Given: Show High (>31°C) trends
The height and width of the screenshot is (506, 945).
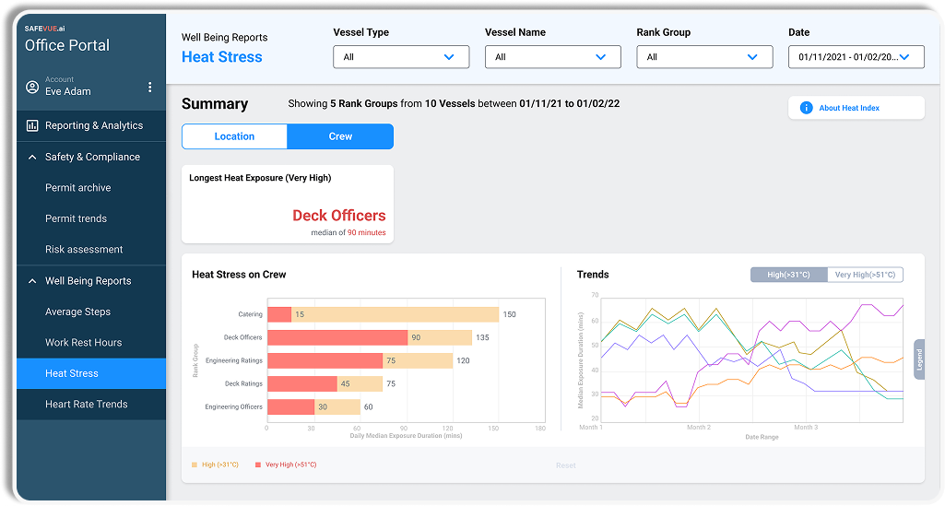Looking at the screenshot, I should [788, 275].
